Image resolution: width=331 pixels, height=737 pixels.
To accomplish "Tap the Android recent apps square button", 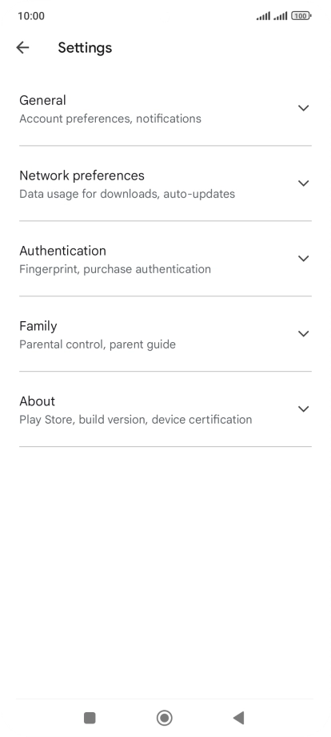I will 90,718.
